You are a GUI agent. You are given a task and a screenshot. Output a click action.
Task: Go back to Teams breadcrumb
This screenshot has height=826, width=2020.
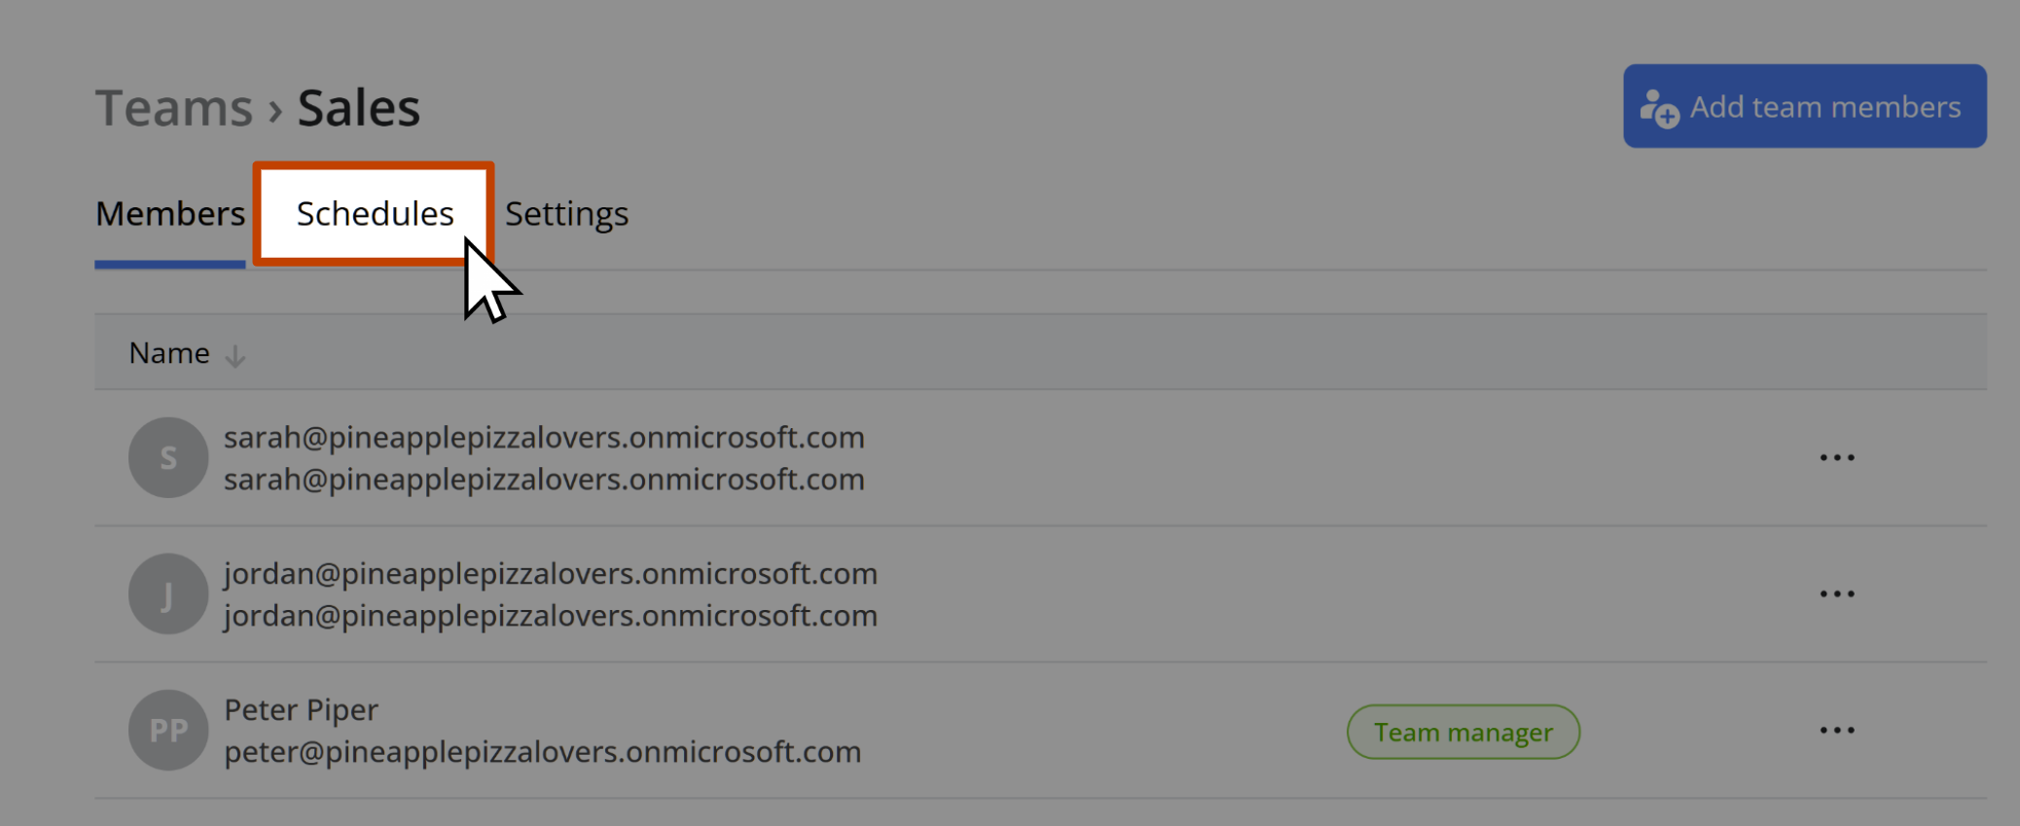(174, 107)
